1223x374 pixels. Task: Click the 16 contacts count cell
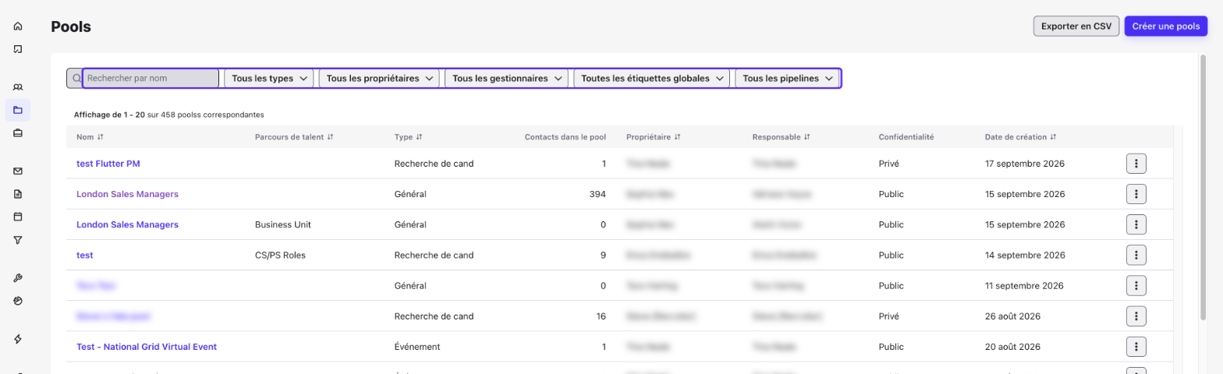coord(601,316)
